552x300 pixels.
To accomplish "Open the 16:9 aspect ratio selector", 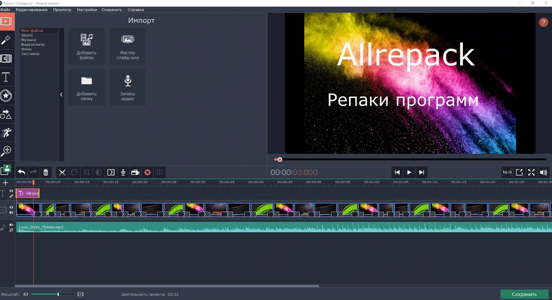I will (x=507, y=172).
